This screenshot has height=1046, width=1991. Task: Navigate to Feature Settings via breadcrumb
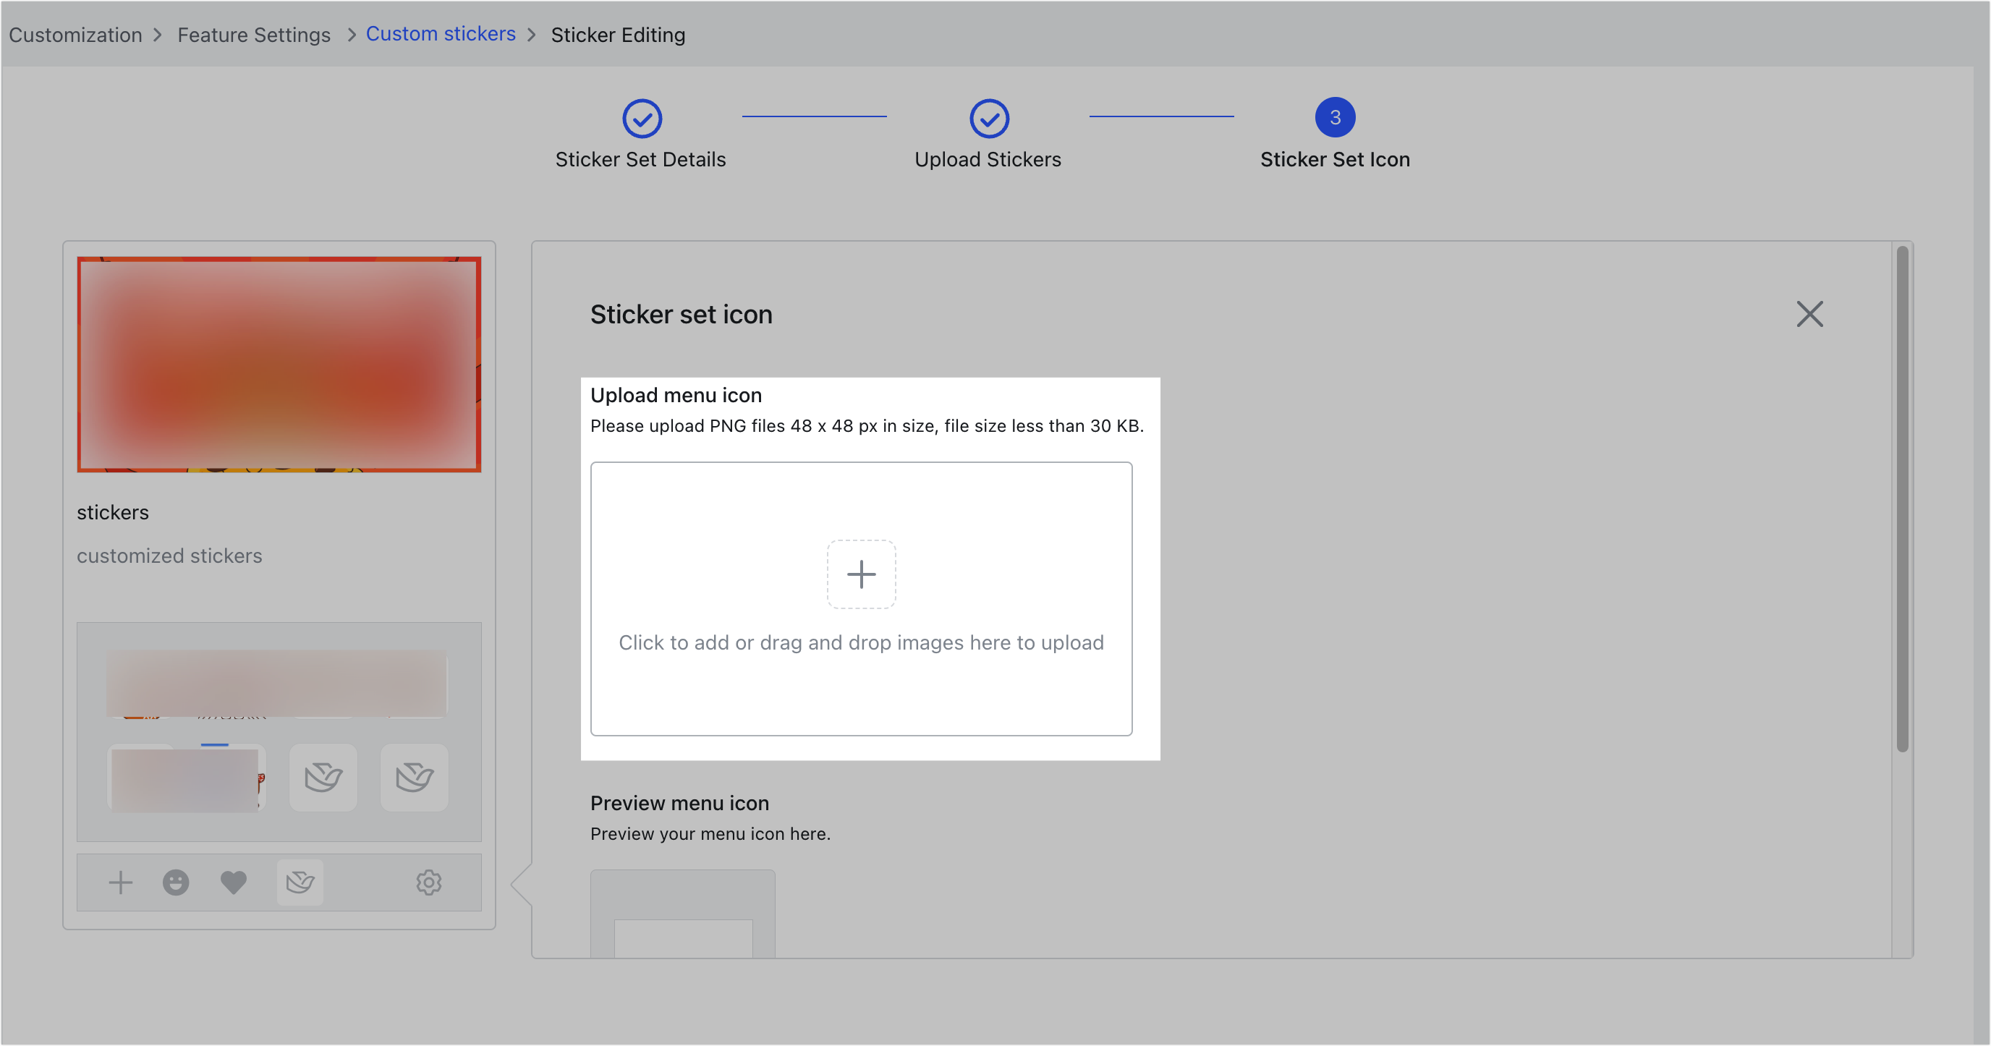coord(253,34)
